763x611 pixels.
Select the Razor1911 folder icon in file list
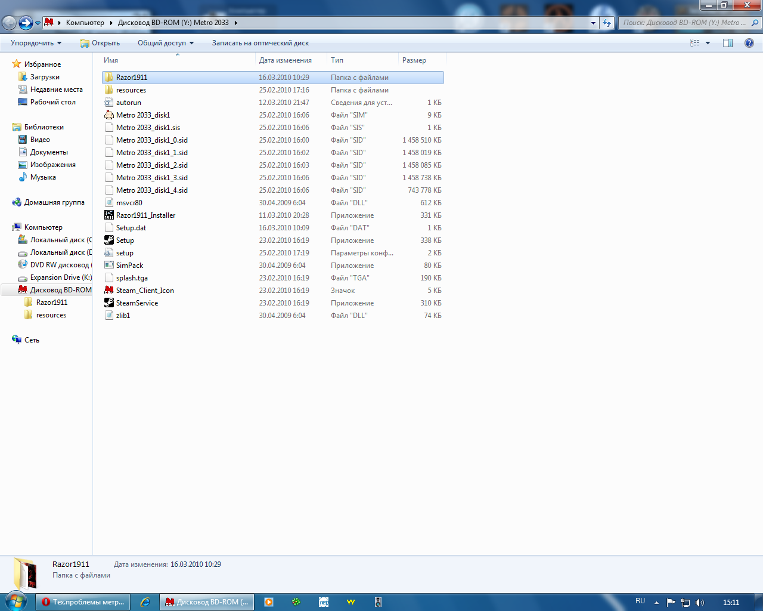click(108, 78)
